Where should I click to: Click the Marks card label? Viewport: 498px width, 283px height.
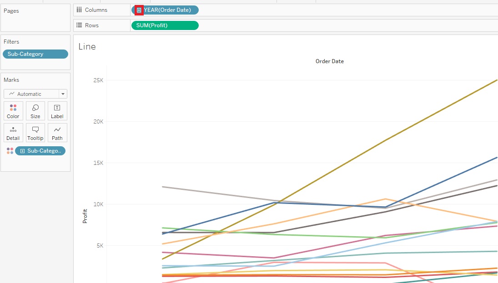tap(11, 80)
